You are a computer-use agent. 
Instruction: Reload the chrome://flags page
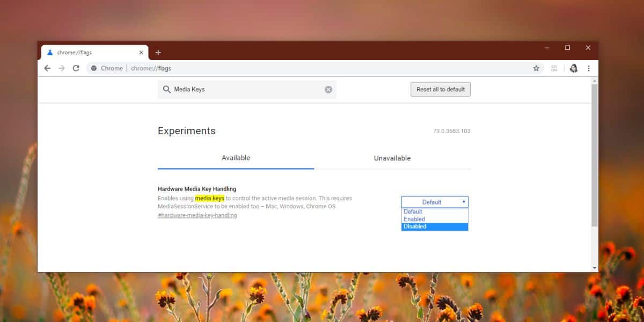76,68
